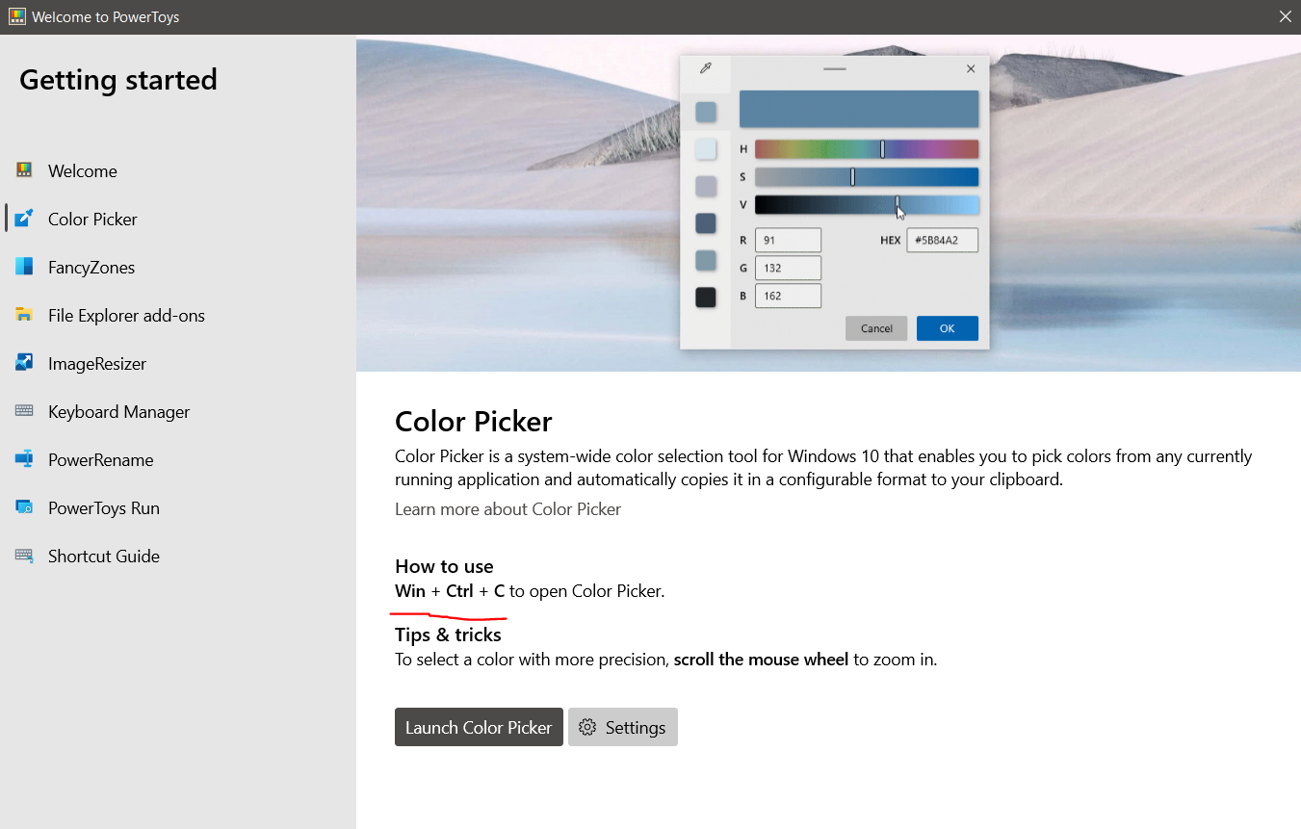Open the FancyZones page

coord(92,267)
